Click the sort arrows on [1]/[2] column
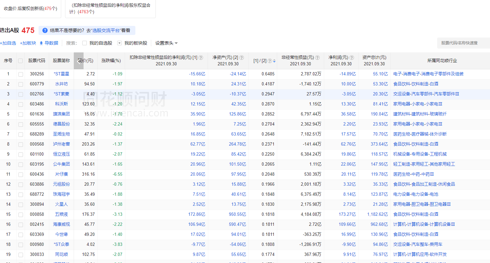 [274, 61]
